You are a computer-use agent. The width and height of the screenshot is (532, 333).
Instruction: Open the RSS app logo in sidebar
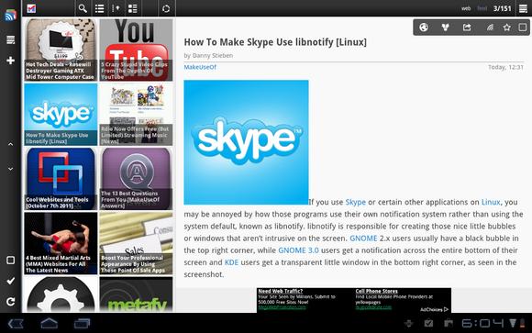click(10, 16)
